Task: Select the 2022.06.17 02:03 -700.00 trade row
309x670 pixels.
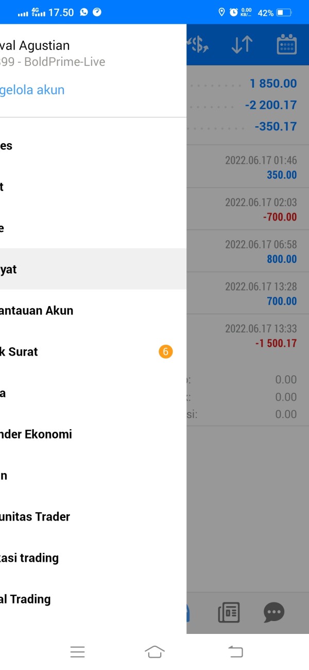Action: (x=248, y=209)
